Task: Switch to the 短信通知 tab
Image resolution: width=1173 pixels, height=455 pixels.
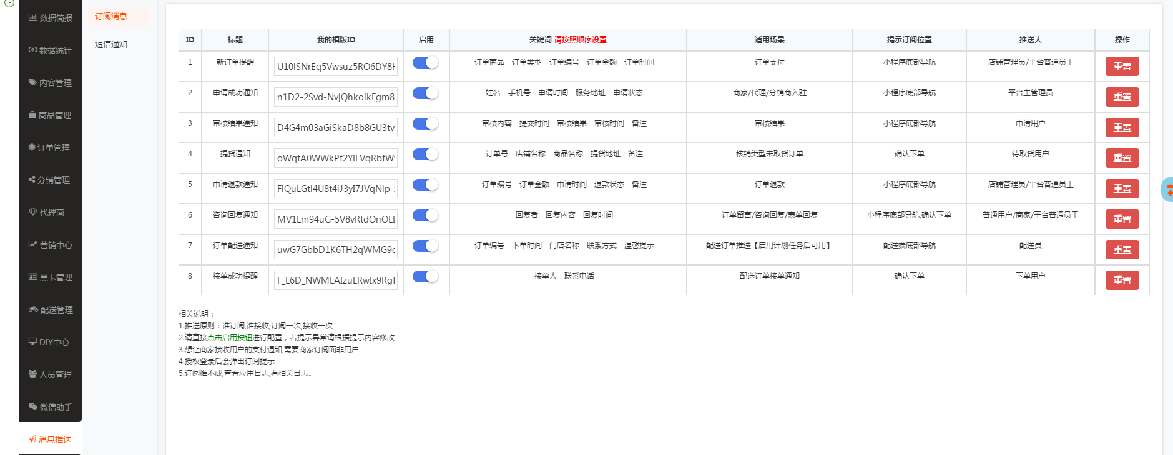Action: [x=111, y=44]
